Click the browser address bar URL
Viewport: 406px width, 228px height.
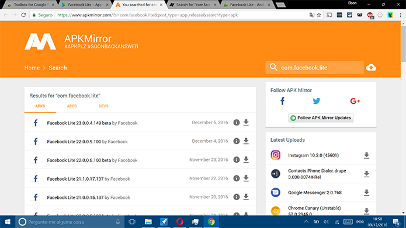148,15
